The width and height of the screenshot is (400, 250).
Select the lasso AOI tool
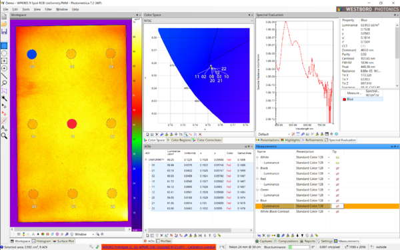4,83
